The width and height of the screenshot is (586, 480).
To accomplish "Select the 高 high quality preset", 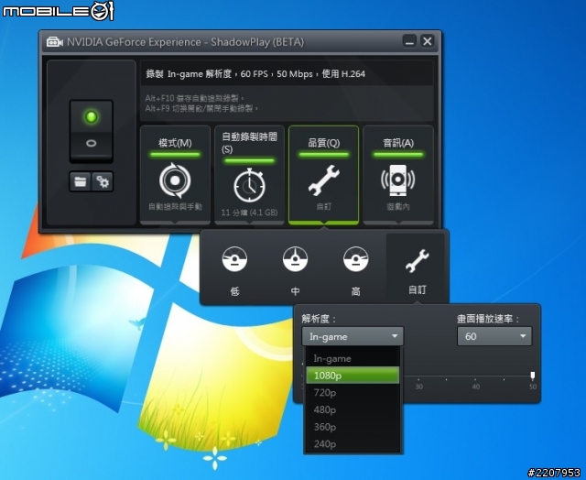I will [356, 270].
